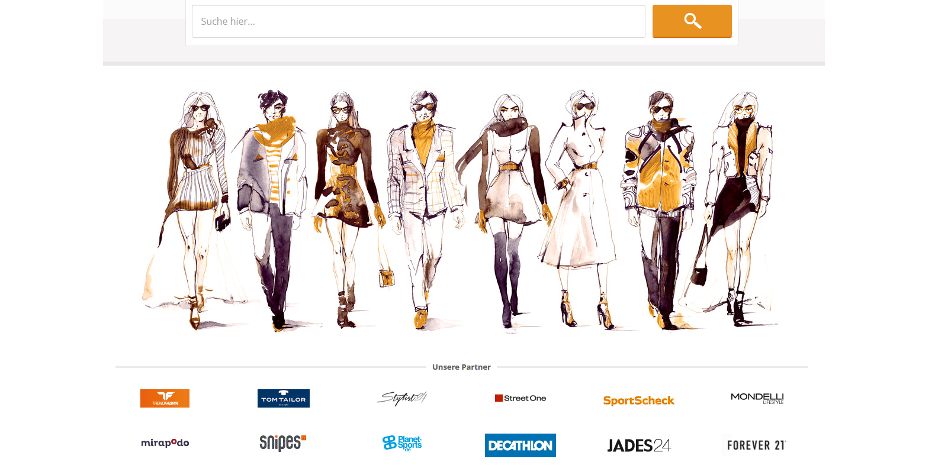Open the Decathlon partner logo
Screen dimensions: 951x475
520,445
